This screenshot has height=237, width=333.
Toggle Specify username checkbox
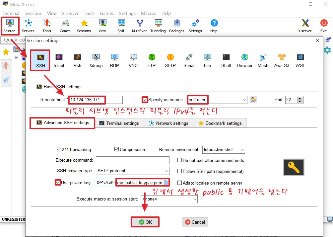pos(145,100)
